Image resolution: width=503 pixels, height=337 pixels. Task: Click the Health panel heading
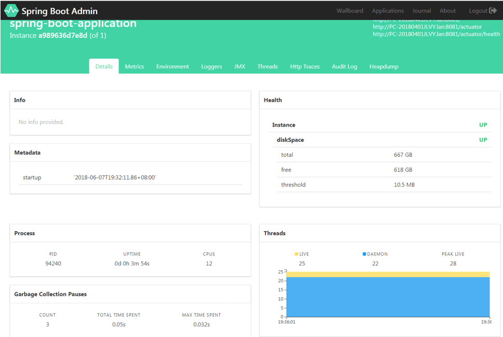click(x=273, y=100)
